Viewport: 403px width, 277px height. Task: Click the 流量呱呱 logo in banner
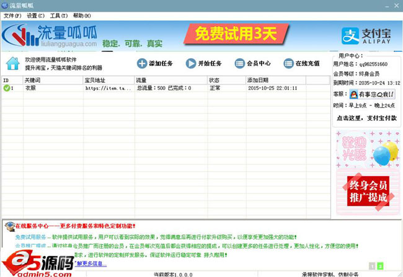(x=50, y=36)
